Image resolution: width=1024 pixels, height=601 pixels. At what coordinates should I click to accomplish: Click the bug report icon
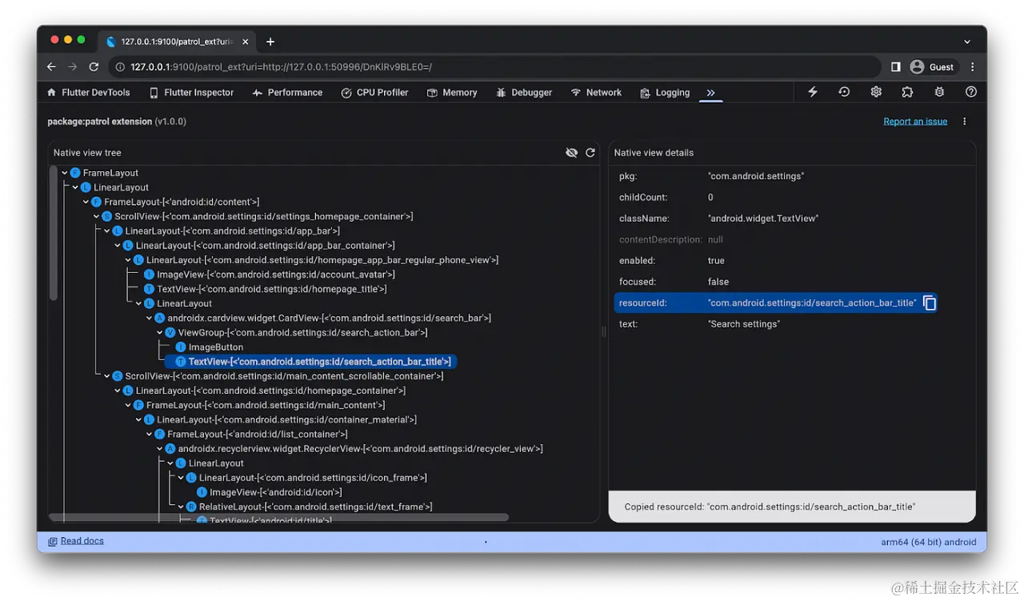click(x=939, y=92)
